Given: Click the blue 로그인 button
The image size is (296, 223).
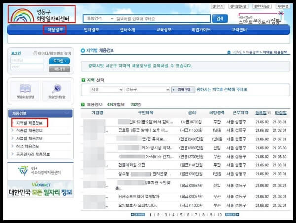Looking at the screenshot, I should click(59, 61).
